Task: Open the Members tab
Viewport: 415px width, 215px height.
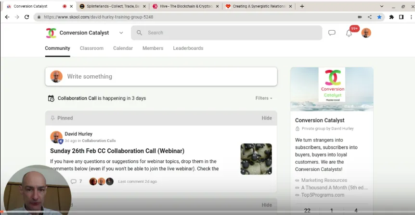Action: pyautogui.click(x=153, y=48)
